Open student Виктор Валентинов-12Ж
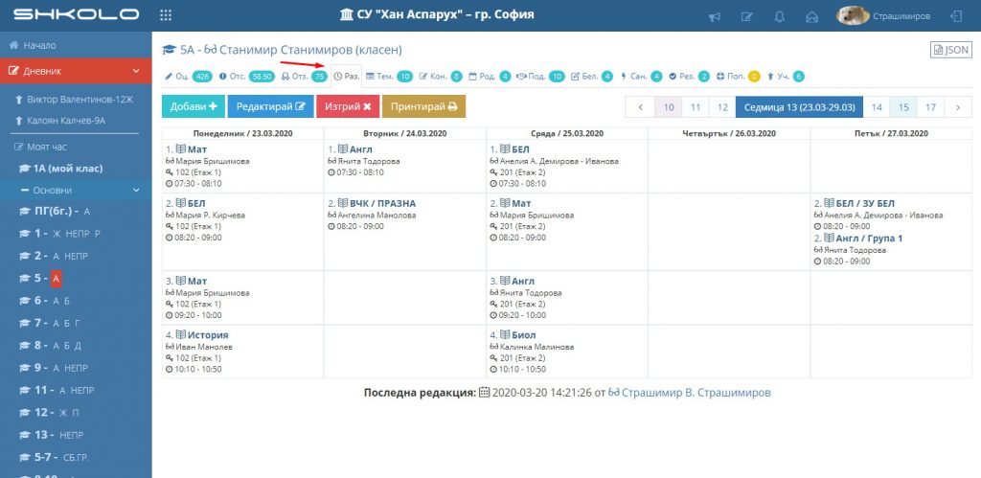 74,100
